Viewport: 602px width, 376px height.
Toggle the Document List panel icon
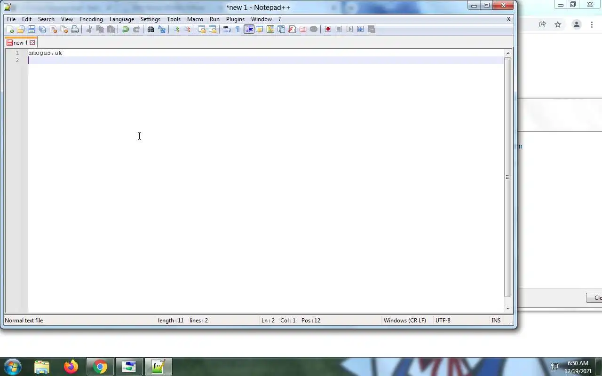[281, 29]
